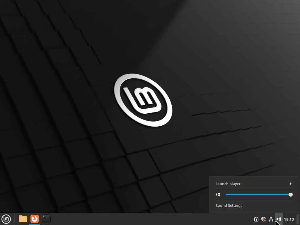Click the volume slider handle knob
This screenshot has width=300, height=225.
(x=291, y=195)
